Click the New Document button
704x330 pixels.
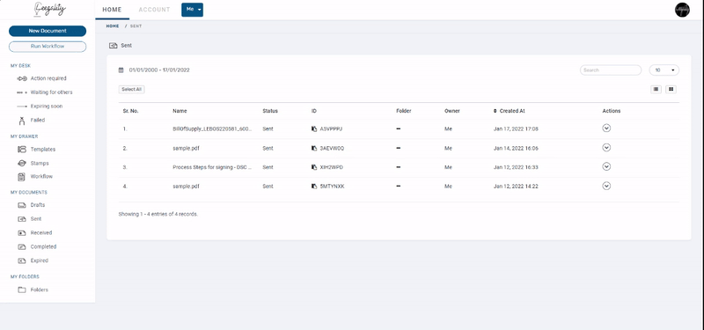(x=48, y=31)
